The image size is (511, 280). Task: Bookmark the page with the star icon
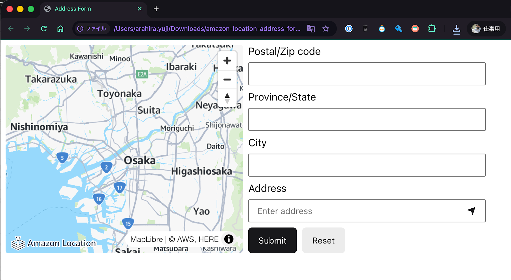click(326, 29)
